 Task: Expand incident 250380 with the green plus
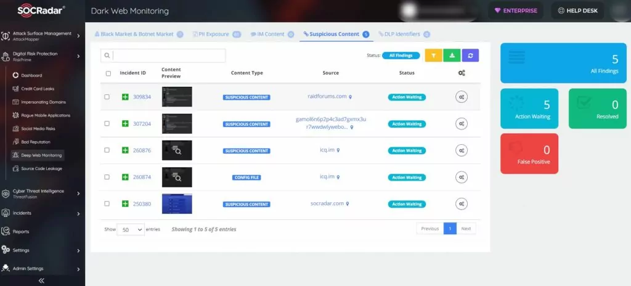(125, 204)
